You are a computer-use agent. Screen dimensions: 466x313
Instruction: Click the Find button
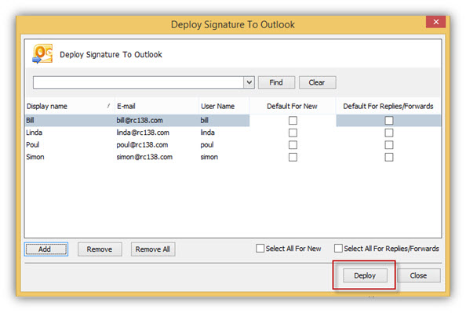(x=276, y=82)
